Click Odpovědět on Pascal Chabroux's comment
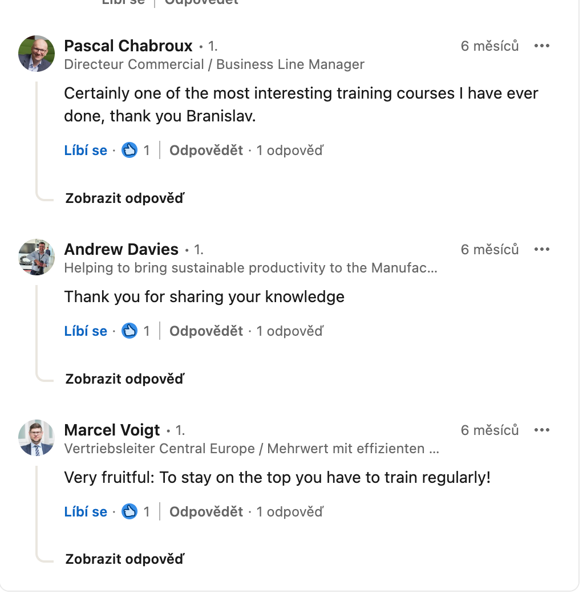This screenshot has width=583, height=594. click(206, 150)
